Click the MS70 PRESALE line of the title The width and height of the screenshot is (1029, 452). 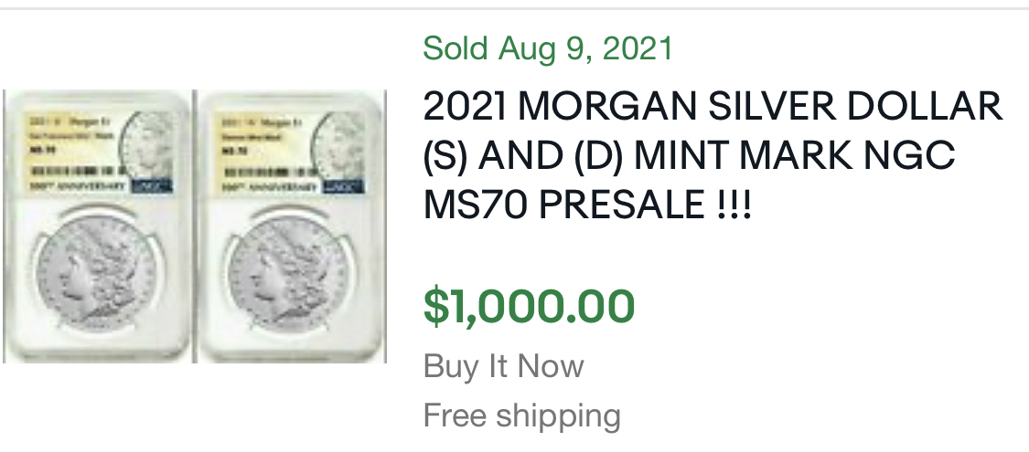tap(587, 205)
